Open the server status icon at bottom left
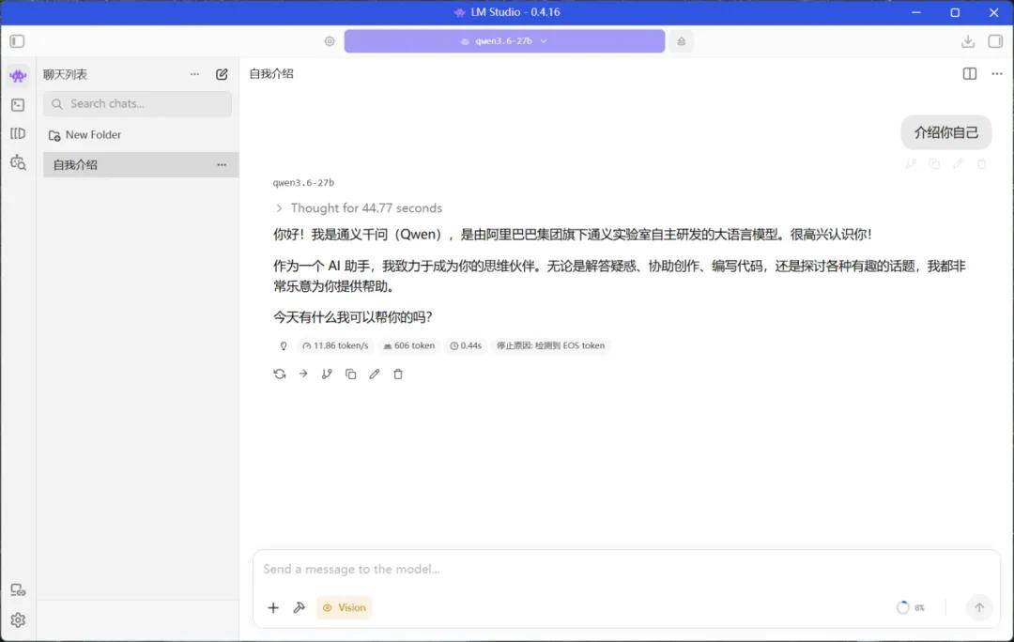The image size is (1014, 642). (x=18, y=589)
